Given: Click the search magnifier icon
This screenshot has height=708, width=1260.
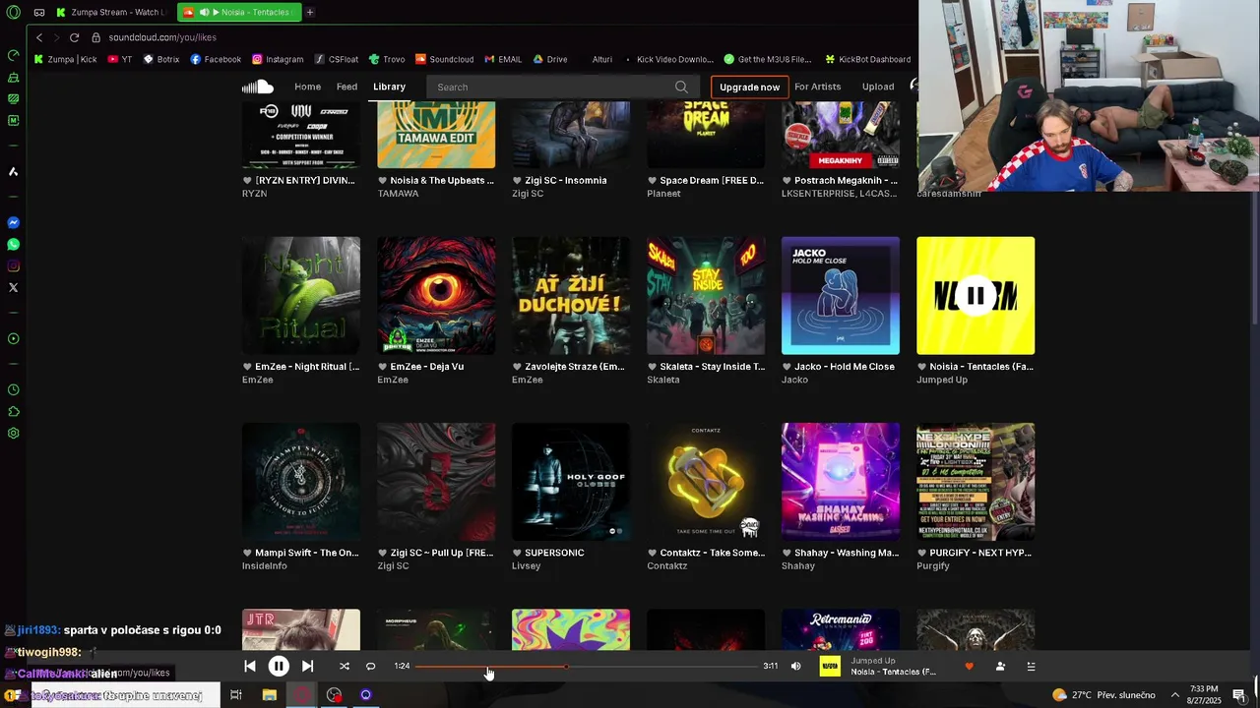Looking at the screenshot, I should point(681,87).
